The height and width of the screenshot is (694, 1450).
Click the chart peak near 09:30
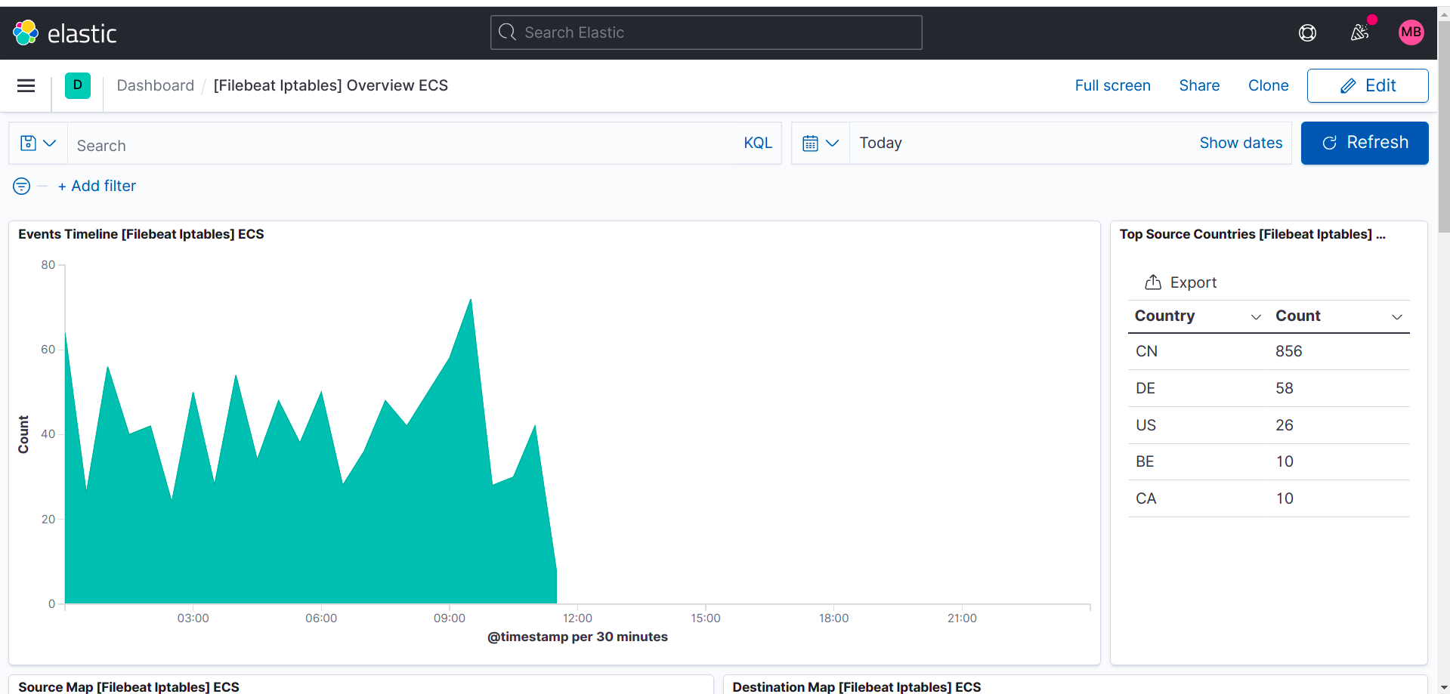tap(471, 300)
